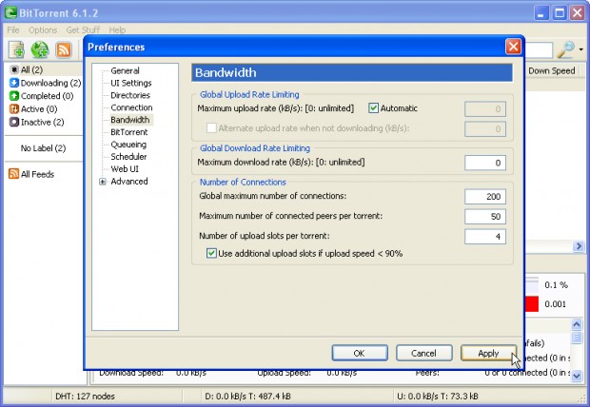The image size is (590, 407).
Task: Toggle use additional upload slots checkbox
Action: (211, 253)
